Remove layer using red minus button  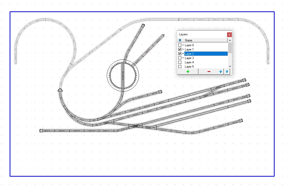coord(209,72)
